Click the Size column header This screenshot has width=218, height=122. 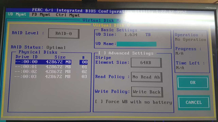(x=60, y=57)
